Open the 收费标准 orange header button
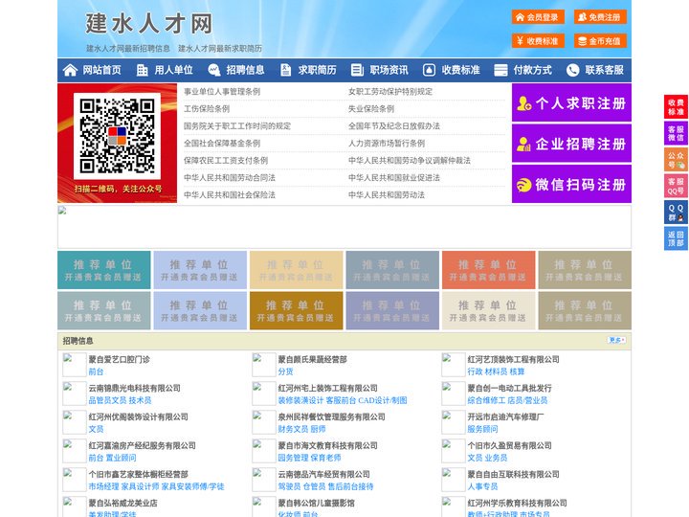This screenshot has width=689, height=517. (538, 41)
